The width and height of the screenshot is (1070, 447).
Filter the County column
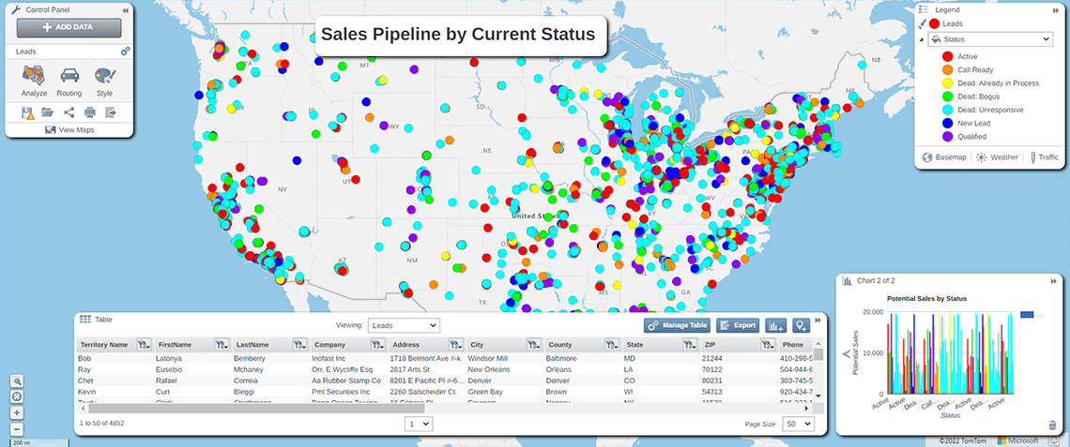click(611, 345)
